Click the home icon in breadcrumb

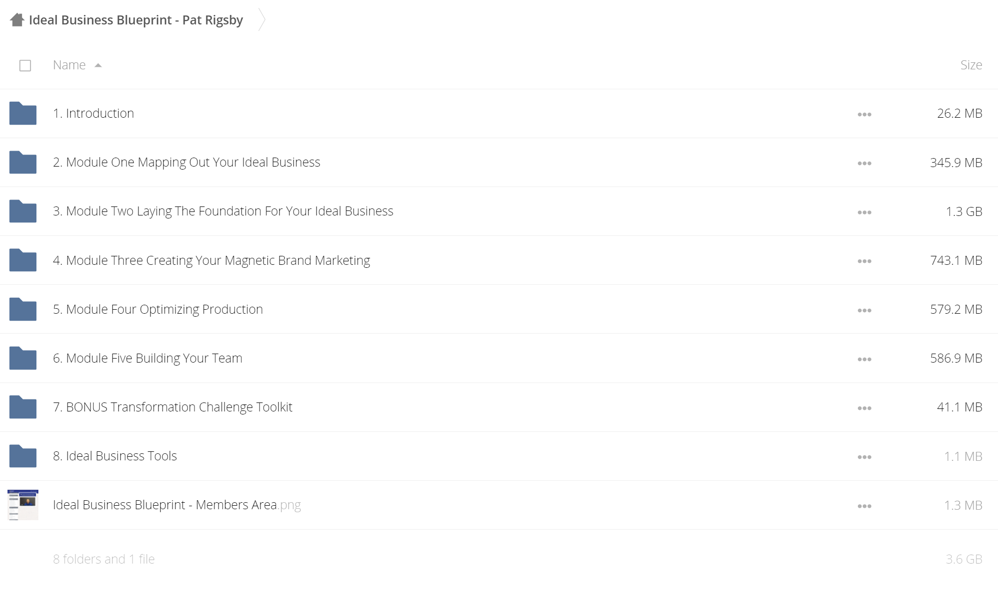(x=17, y=20)
